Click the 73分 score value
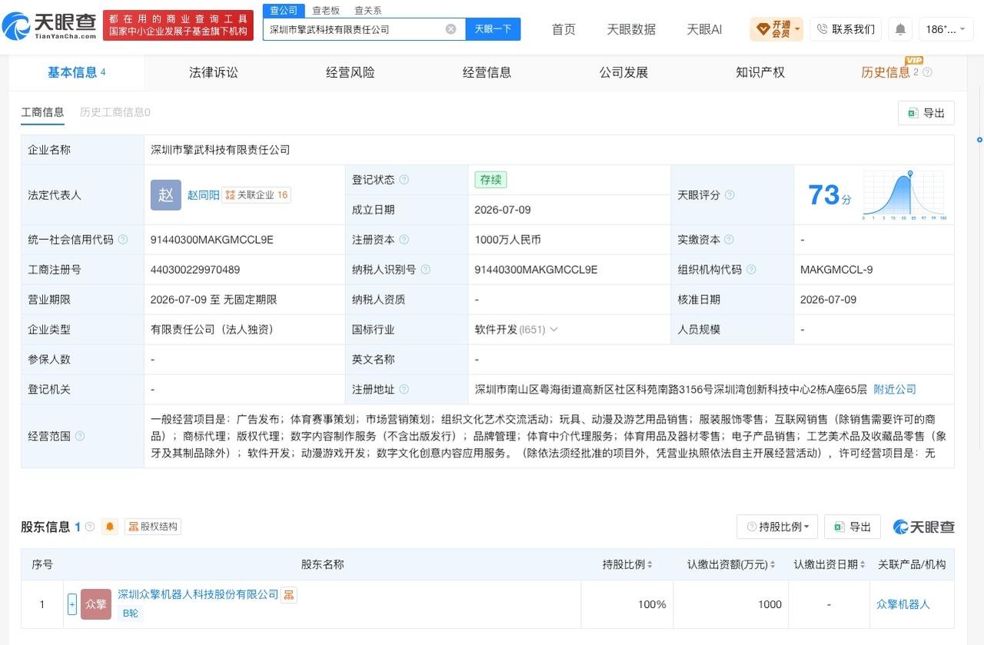 829,195
